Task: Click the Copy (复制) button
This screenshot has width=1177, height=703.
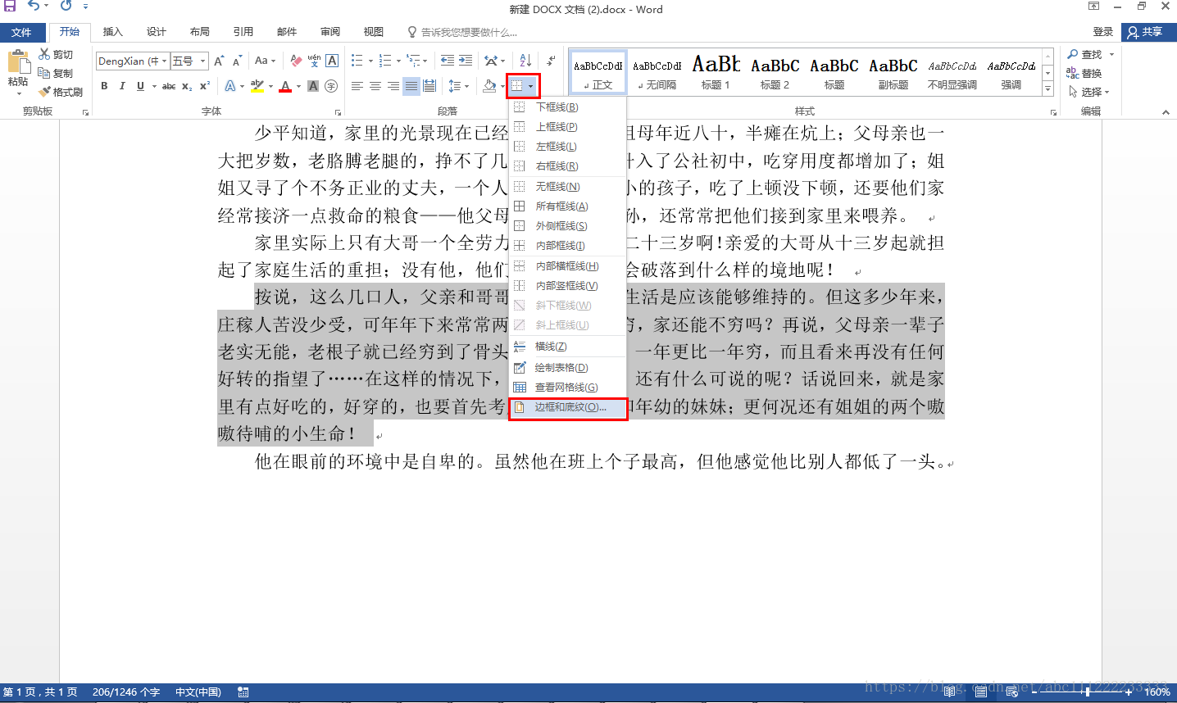Action: [x=56, y=73]
